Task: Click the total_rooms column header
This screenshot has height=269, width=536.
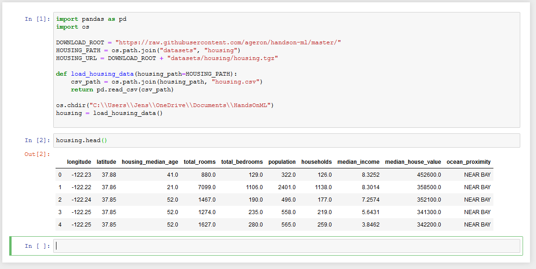Action: click(x=199, y=162)
